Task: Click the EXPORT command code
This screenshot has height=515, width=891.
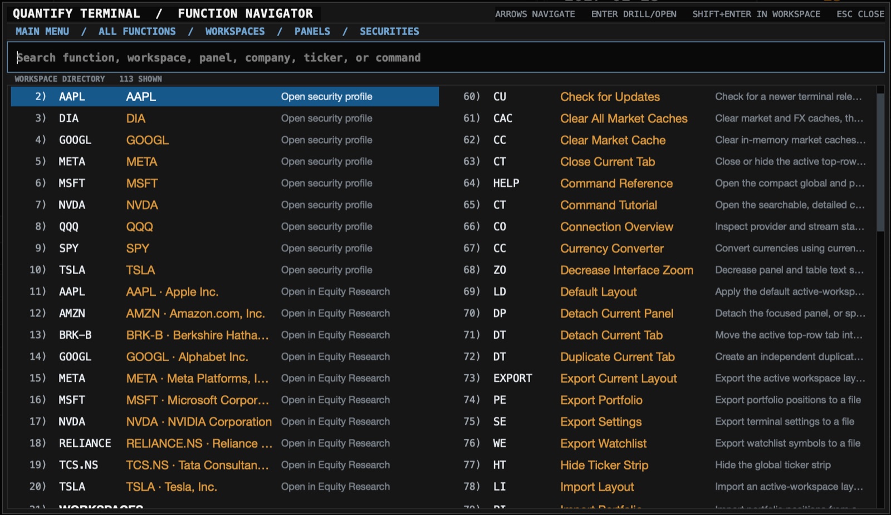Action: point(513,378)
